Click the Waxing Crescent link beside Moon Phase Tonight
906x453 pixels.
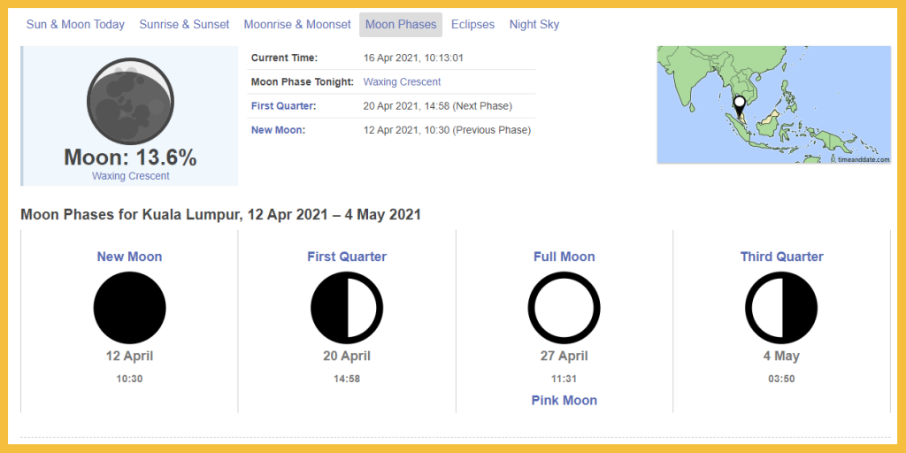pyautogui.click(x=402, y=81)
